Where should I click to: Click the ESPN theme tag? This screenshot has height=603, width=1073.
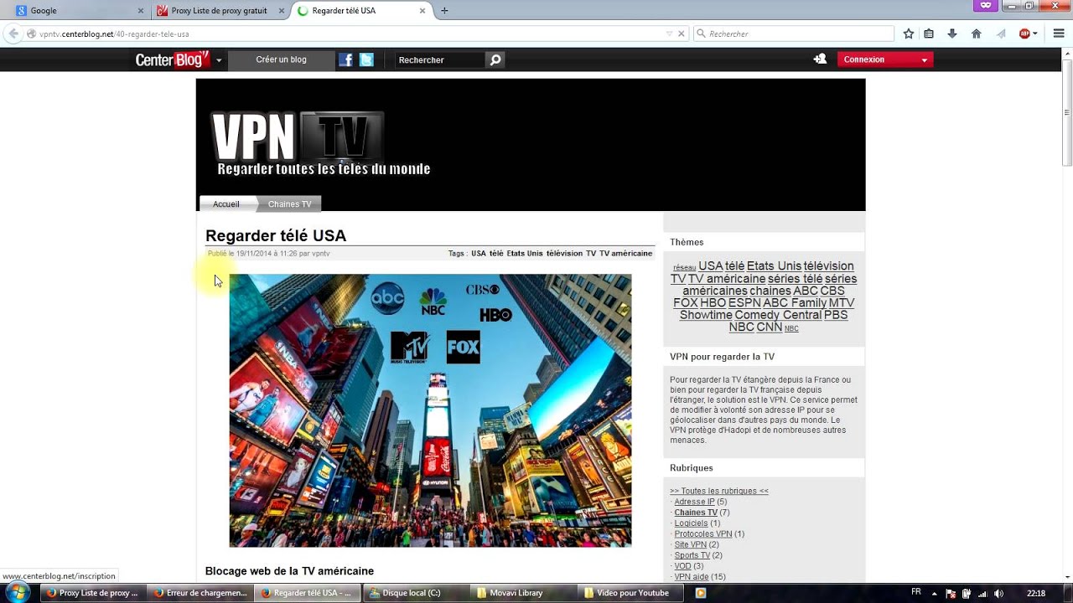pos(744,303)
